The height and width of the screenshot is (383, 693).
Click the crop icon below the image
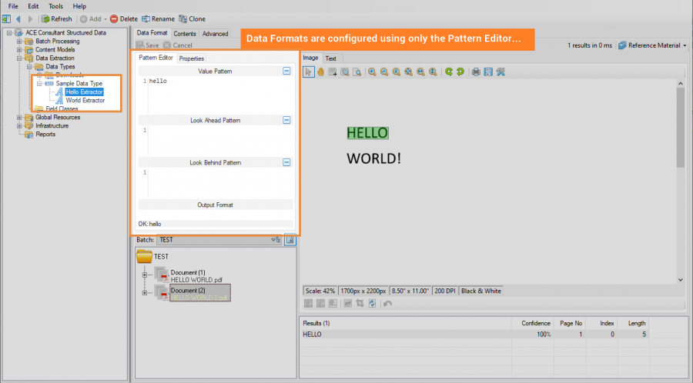tap(360, 304)
